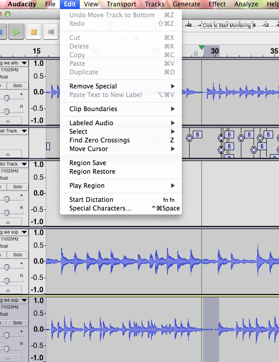Viewport: 279px width, 362px height.
Task: Click the gain slider on first alto track
Action: click(7, 98)
